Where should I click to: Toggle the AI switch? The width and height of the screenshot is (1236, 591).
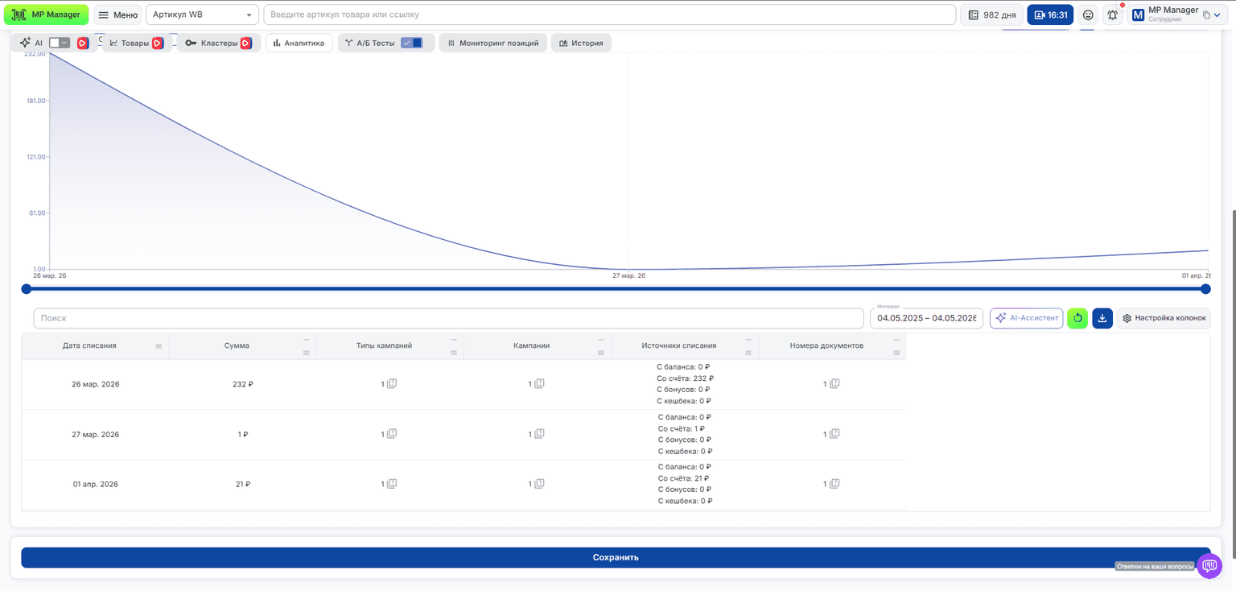[60, 43]
